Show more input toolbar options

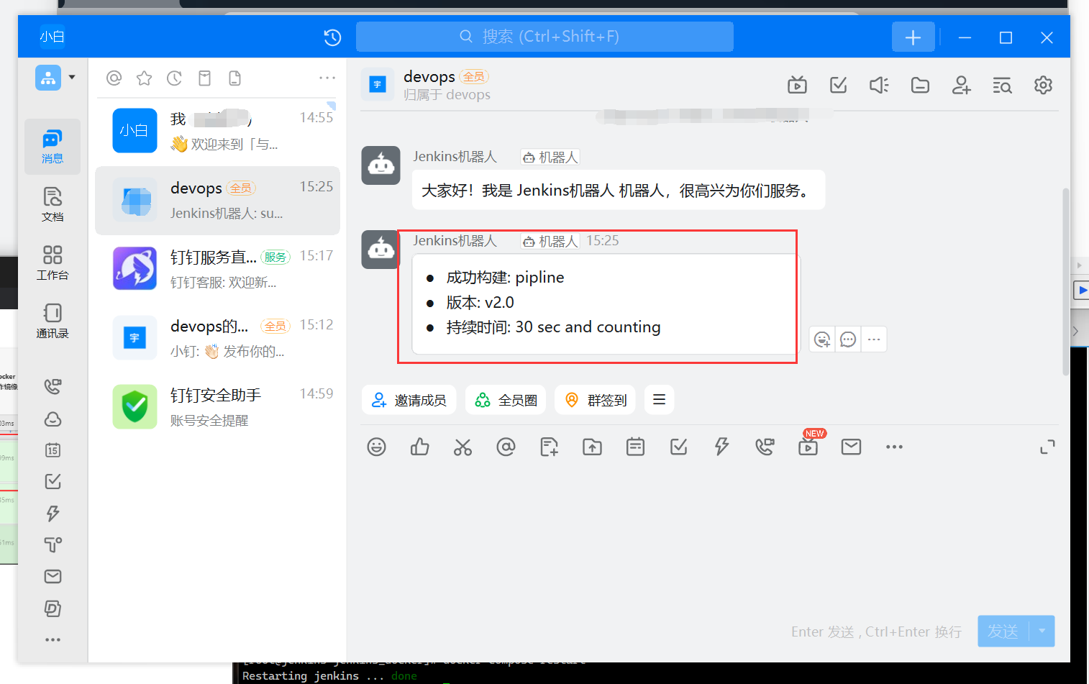point(894,447)
